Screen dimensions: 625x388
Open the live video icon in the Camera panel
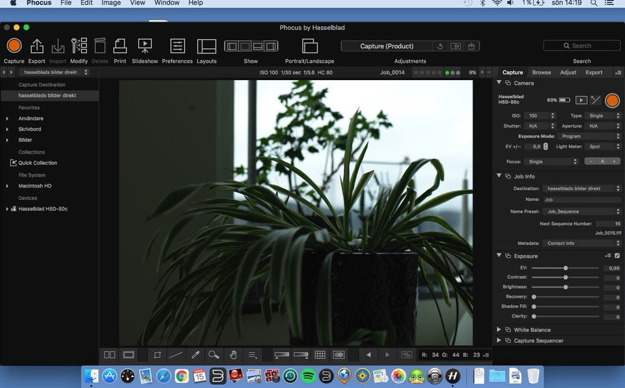[x=581, y=100]
